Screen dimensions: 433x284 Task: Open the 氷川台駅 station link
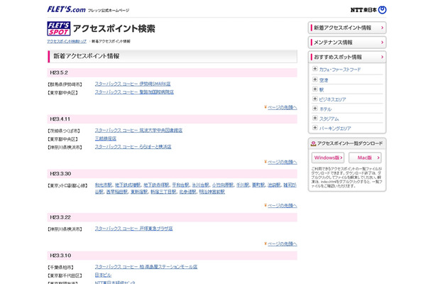pyautogui.click(x=200, y=185)
